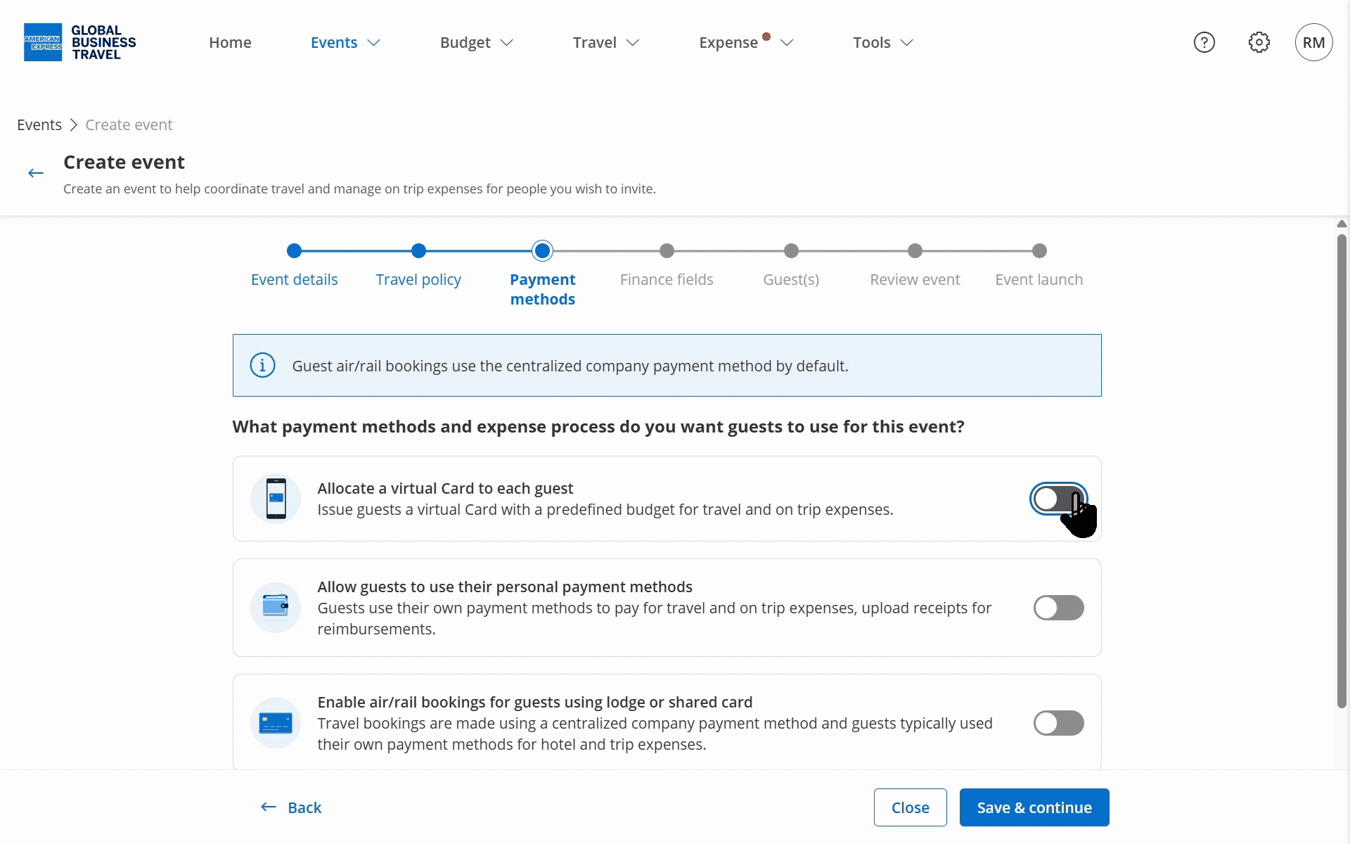Viewport: 1350px width, 844px height.
Task: Click the Save & continue button
Action: point(1034,807)
